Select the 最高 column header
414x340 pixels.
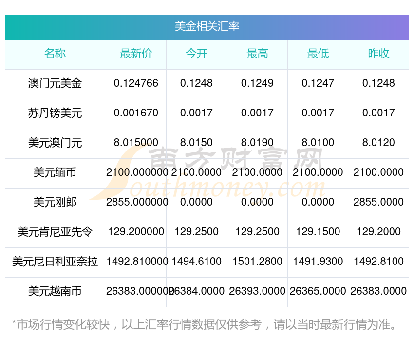(257, 54)
